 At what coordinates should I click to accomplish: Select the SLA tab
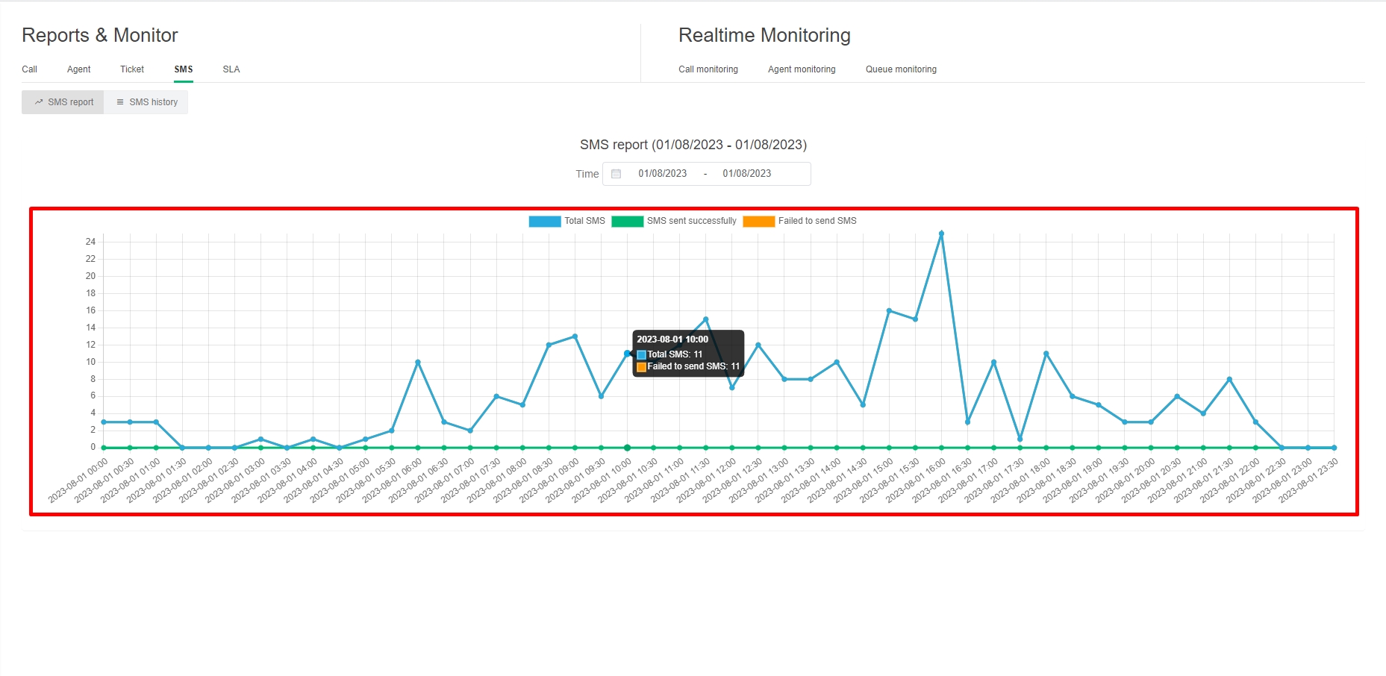pos(231,69)
